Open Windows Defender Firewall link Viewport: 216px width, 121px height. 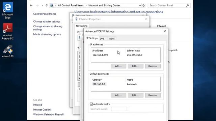48,114
